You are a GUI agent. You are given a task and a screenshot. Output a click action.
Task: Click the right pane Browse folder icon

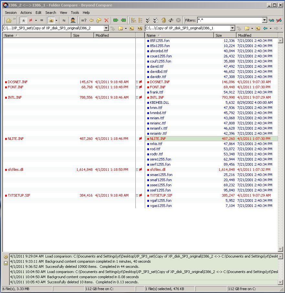[x=247, y=28]
